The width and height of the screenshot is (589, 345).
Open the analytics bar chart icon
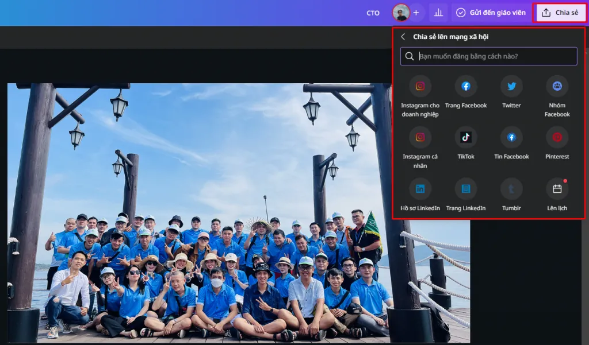(438, 13)
